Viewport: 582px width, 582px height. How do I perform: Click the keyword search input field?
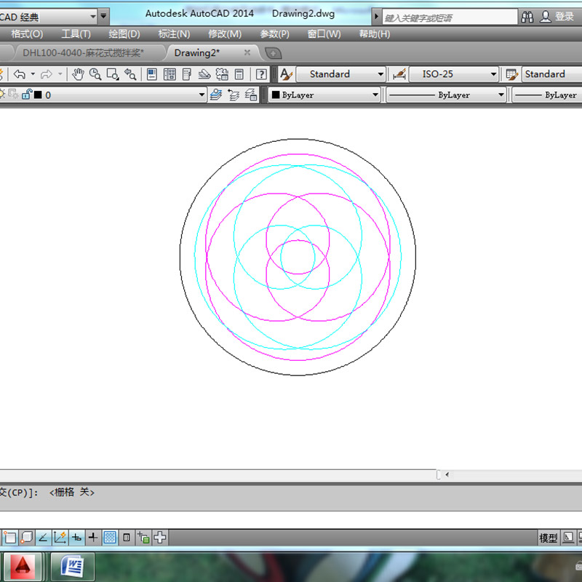(x=450, y=17)
